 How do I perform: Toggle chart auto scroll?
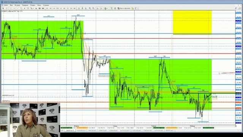(98, 8)
